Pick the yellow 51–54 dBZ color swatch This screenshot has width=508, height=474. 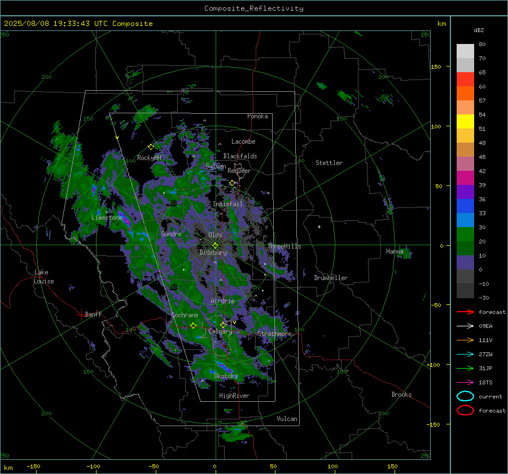pyautogui.click(x=465, y=121)
